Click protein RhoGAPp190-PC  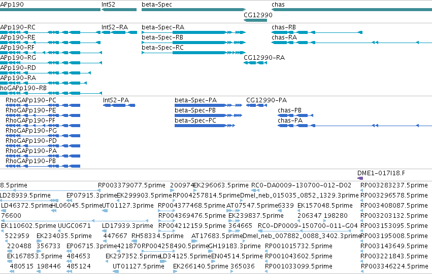43,105
